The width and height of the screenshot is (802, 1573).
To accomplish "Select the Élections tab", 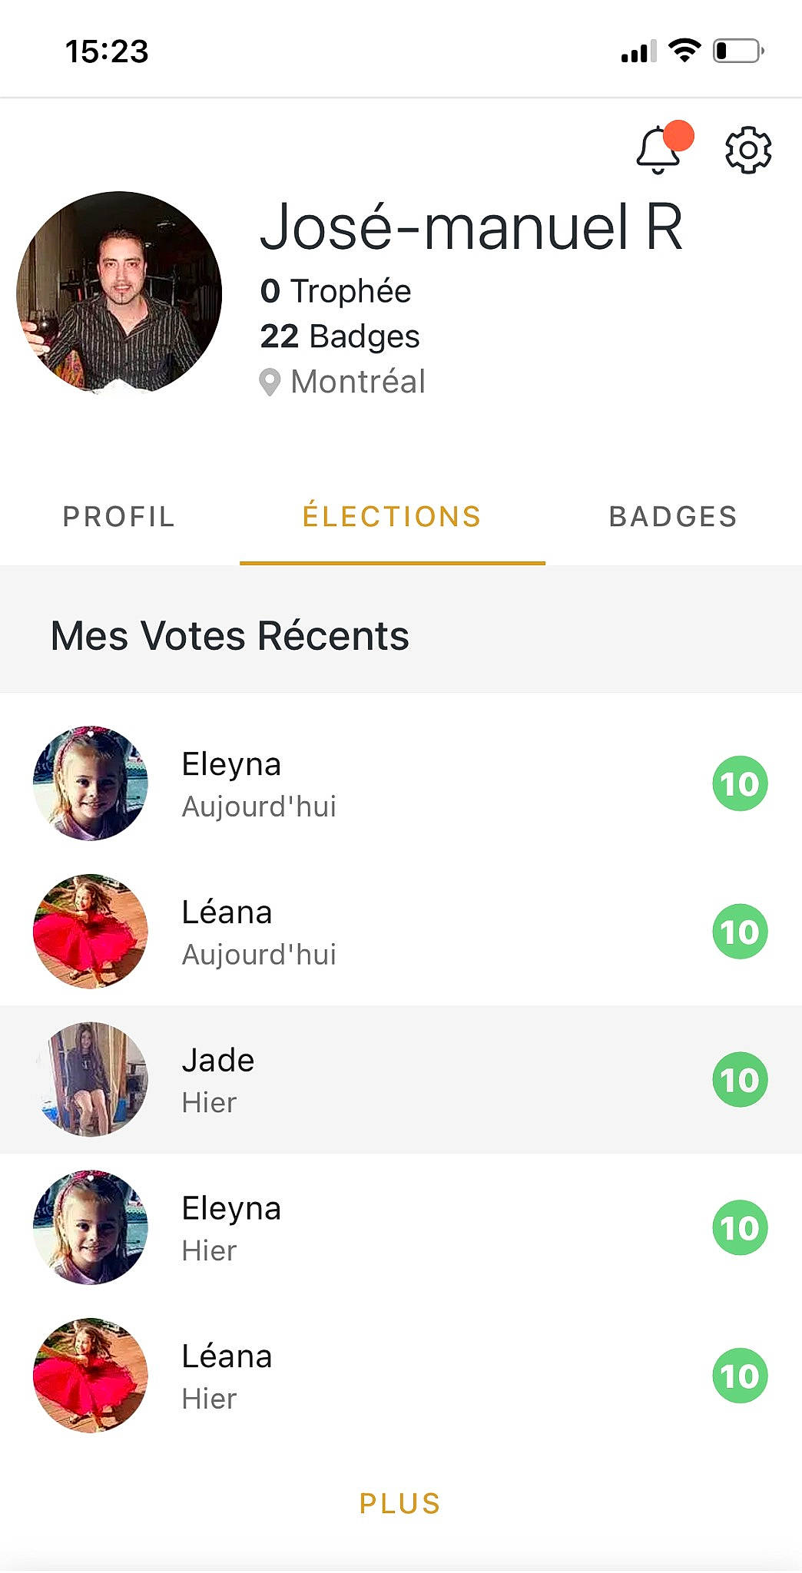I will [392, 517].
